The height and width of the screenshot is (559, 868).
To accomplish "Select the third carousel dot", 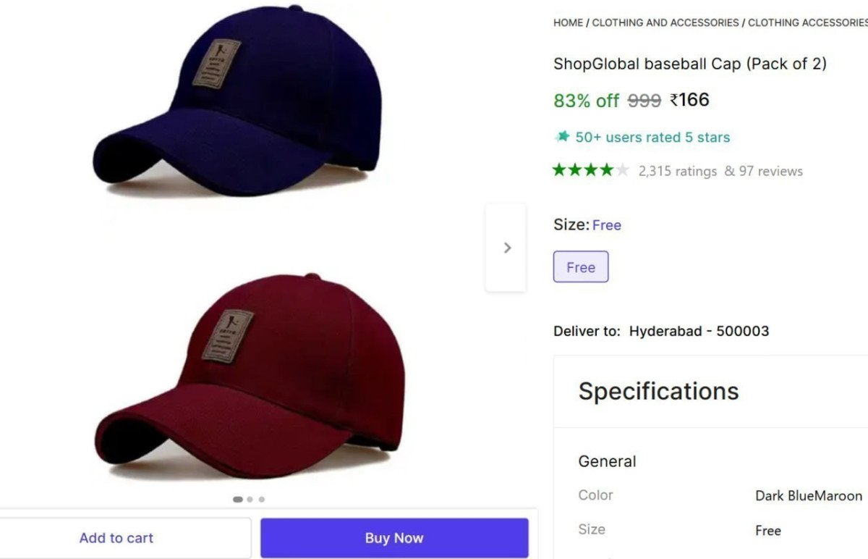I will (261, 499).
